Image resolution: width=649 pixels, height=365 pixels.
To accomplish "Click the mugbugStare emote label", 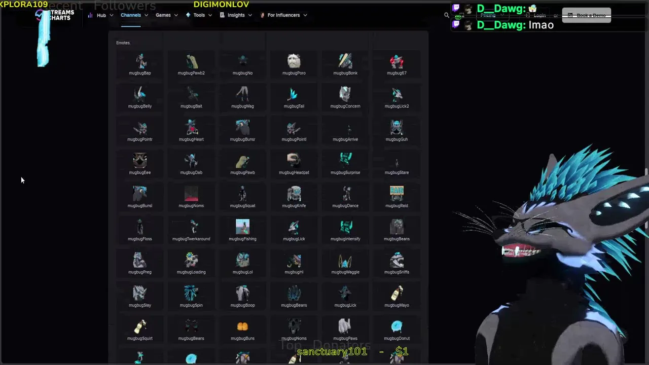I will (396, 172).
